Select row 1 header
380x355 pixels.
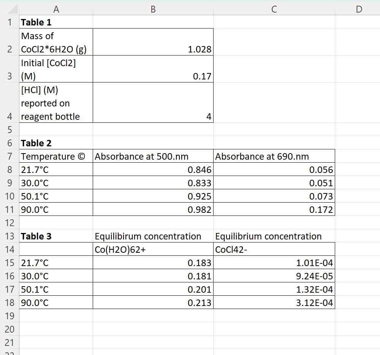(10, 22)
